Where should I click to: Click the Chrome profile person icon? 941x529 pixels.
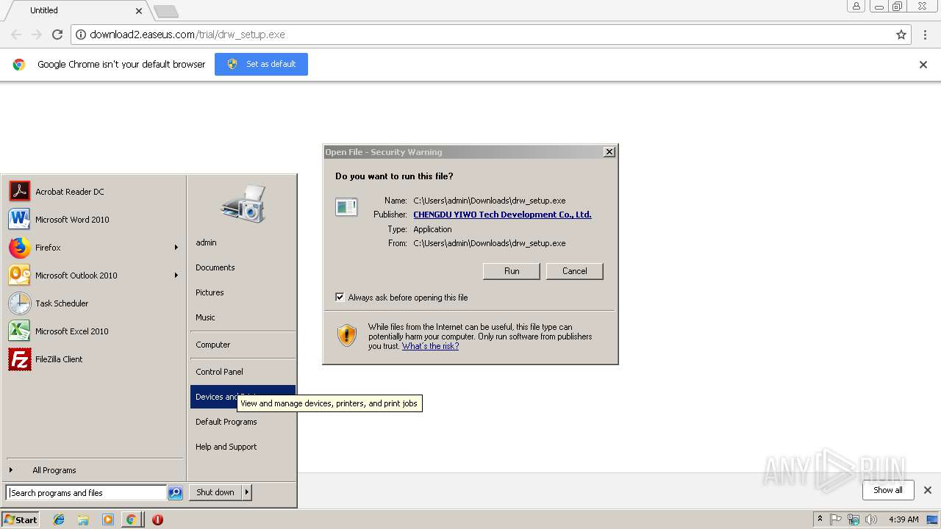856,6
